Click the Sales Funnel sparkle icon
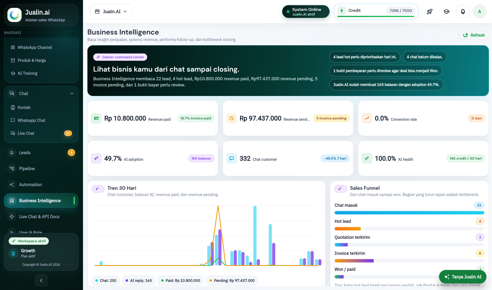This screenshot has width=492, height=290. (340, 189)
